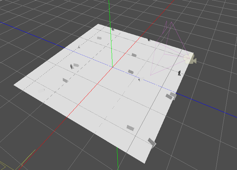
Task: Select the dark figure marker below the camera
Action: click(179, 73)
